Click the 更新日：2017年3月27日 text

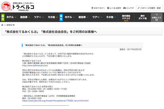(130, 49)
